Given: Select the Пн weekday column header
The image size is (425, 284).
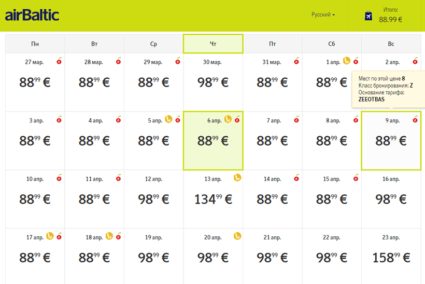Looking at the screenshot, I should pos(35,44).
